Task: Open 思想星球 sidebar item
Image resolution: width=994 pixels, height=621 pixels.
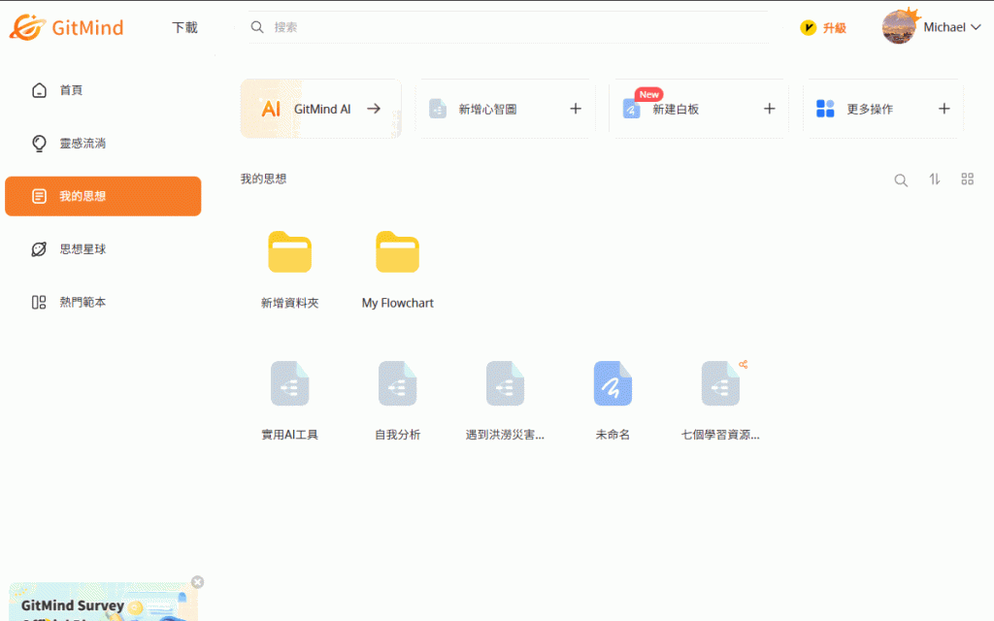Action: click(x=83, y=249)
